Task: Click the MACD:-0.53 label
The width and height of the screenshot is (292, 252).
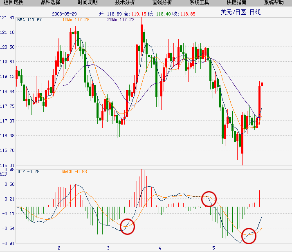Action: tap(74, 172)
